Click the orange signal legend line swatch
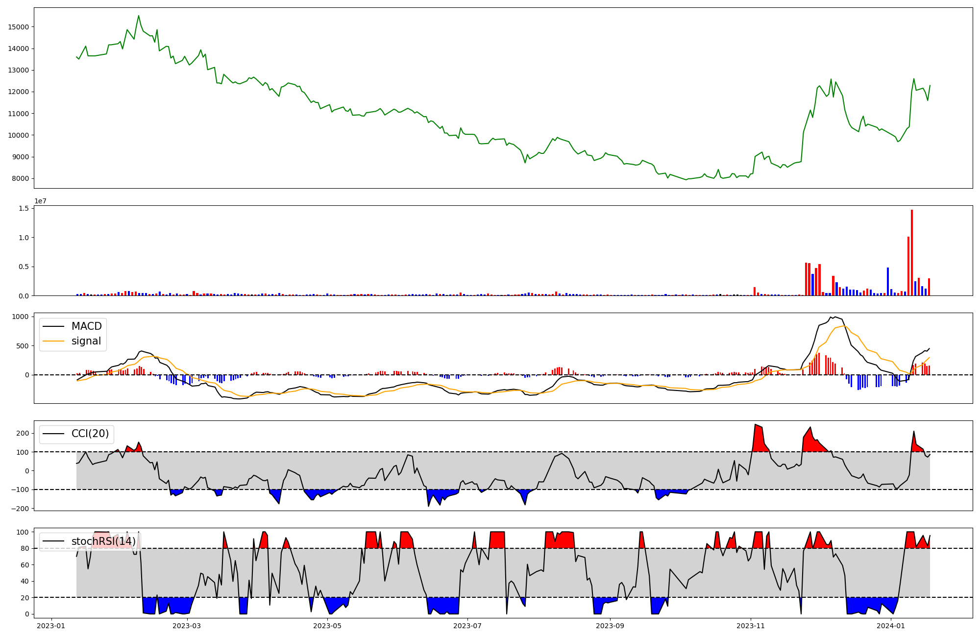This screenshot has height=637, width=980. click(x=53, y=341)
